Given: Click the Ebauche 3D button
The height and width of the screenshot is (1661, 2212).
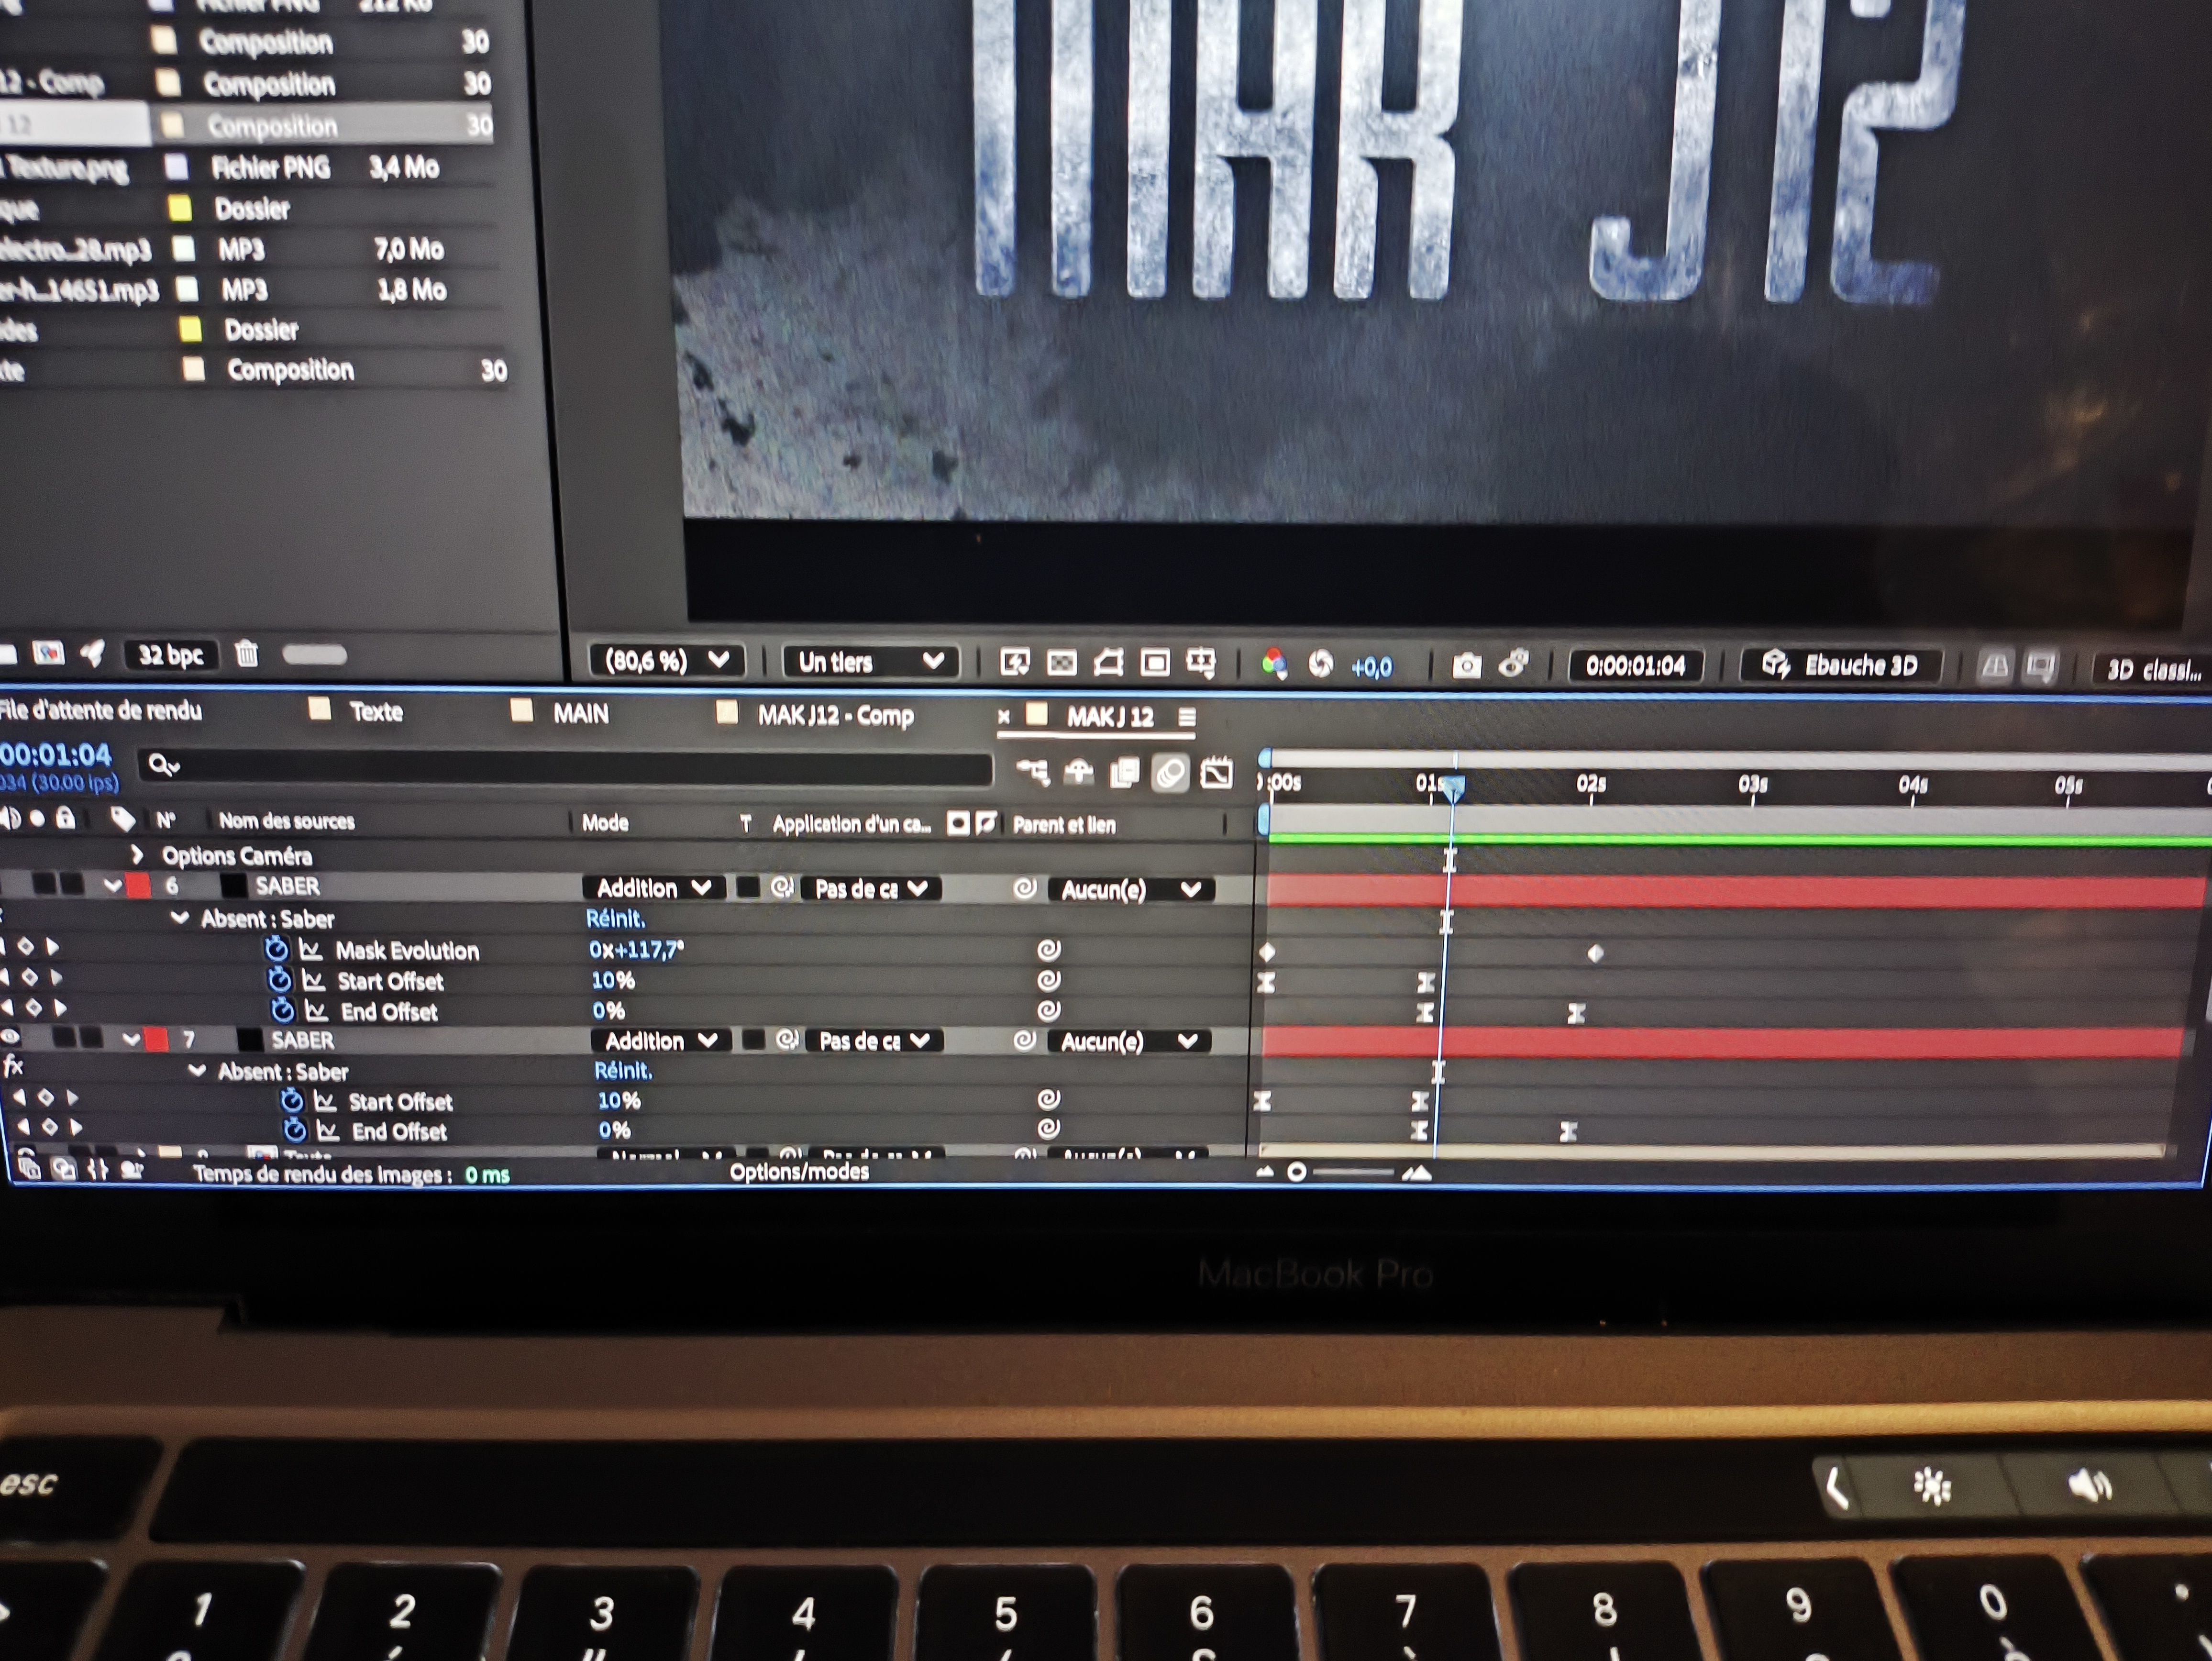Looking at the screenshot, I should [1842, 666].
